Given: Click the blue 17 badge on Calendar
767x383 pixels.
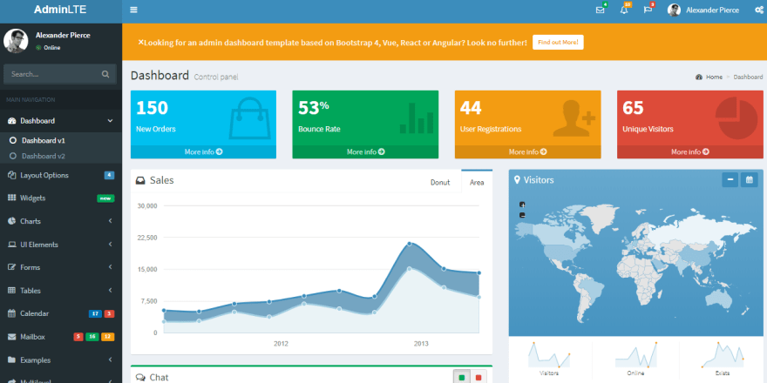Looking at the screenshot, I should pos(95,313).
